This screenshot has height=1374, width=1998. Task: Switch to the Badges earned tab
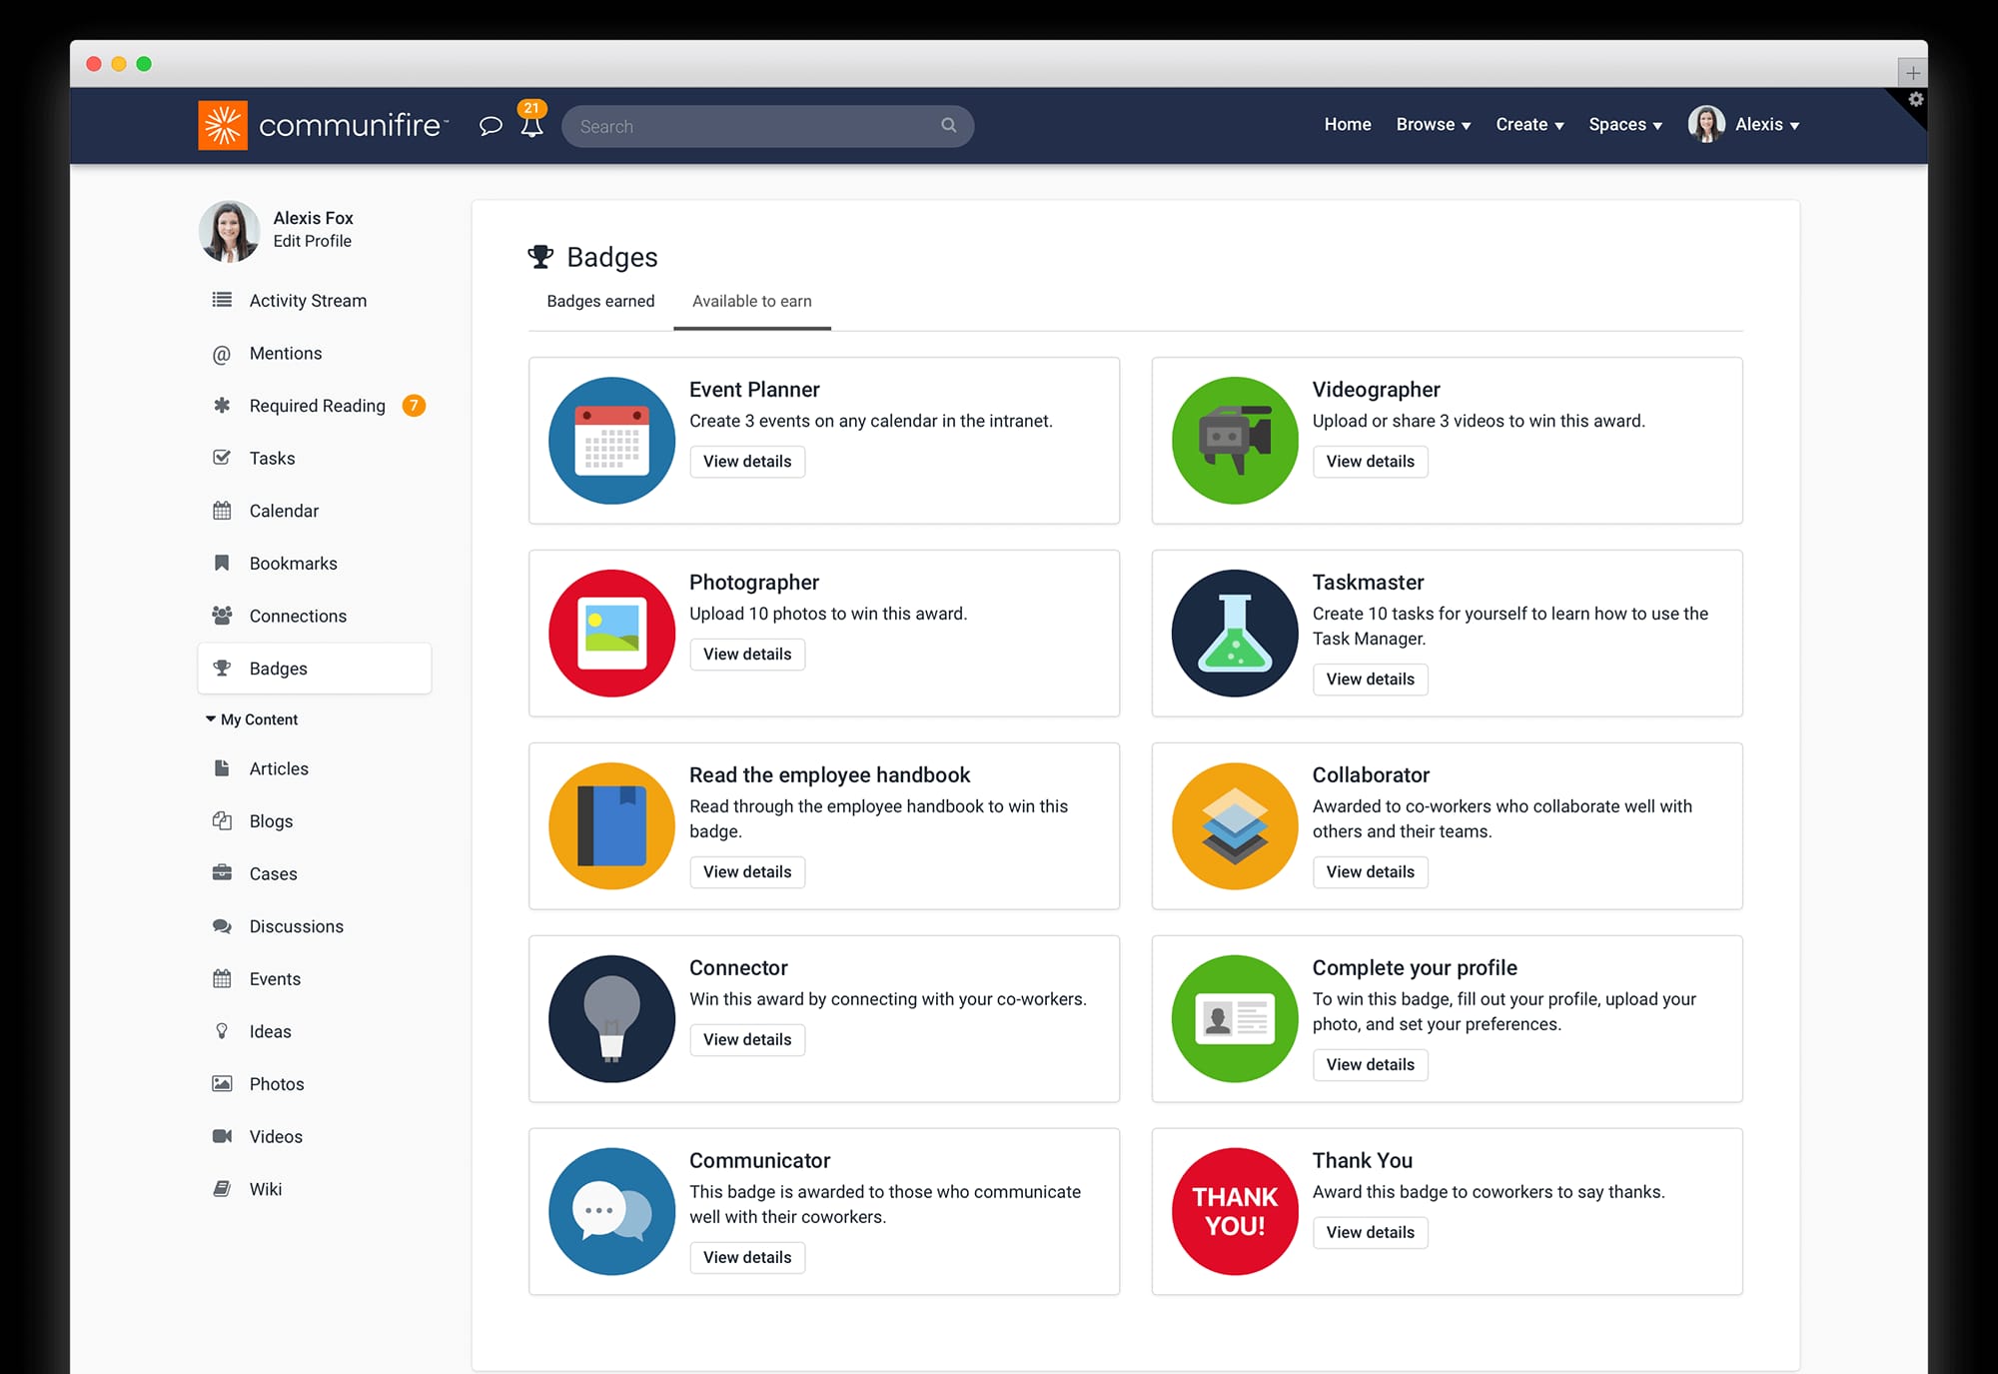(600, 301)
